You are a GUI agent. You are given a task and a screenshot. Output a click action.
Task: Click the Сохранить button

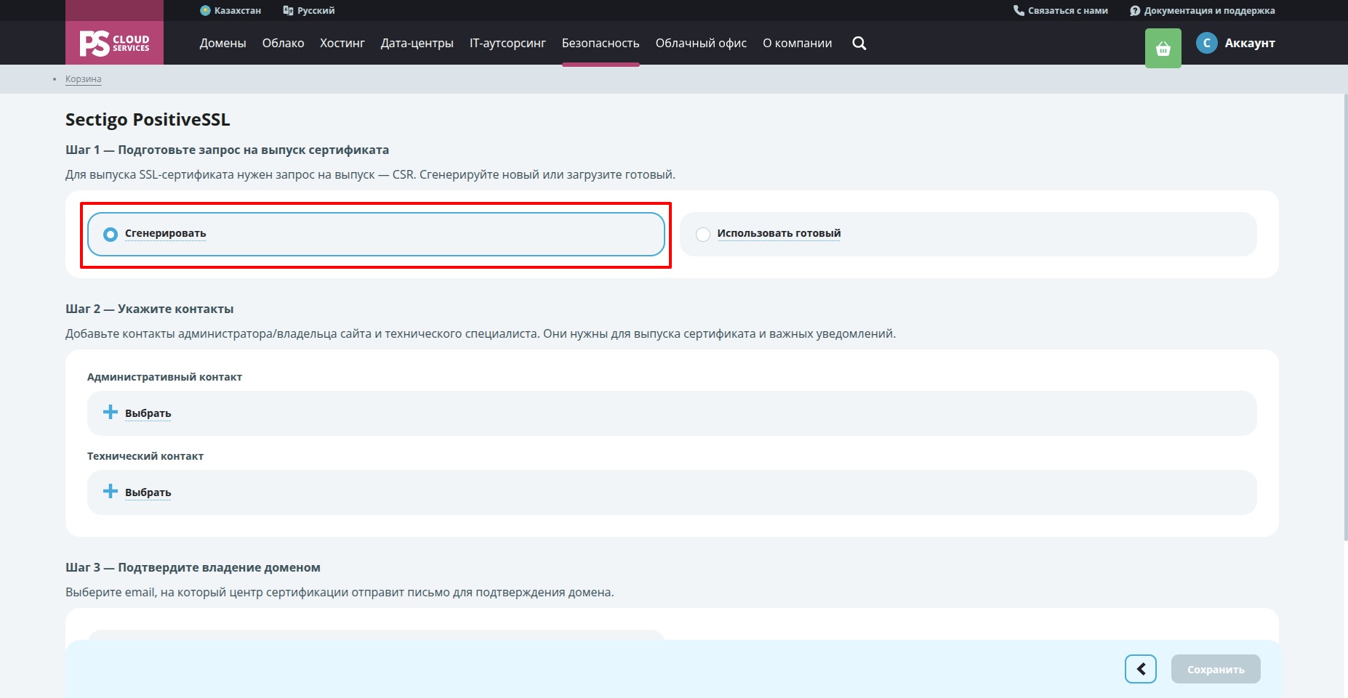[1216, 669]
